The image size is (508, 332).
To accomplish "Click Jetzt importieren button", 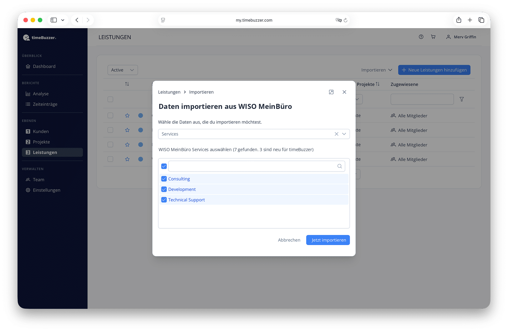I will pos(328,240).
